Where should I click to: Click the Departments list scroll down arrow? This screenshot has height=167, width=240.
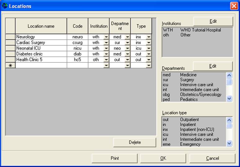[x=229, y=98]
